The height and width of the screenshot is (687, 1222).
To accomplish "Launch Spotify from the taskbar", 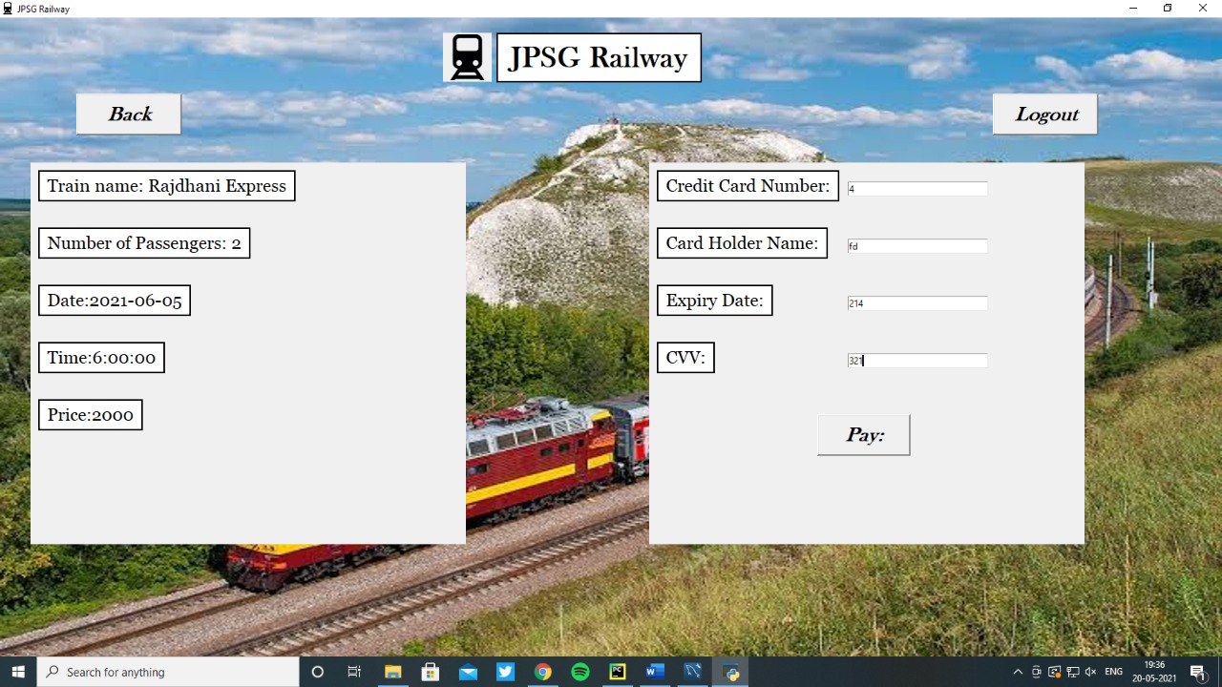I will click(x=579, y=671).
